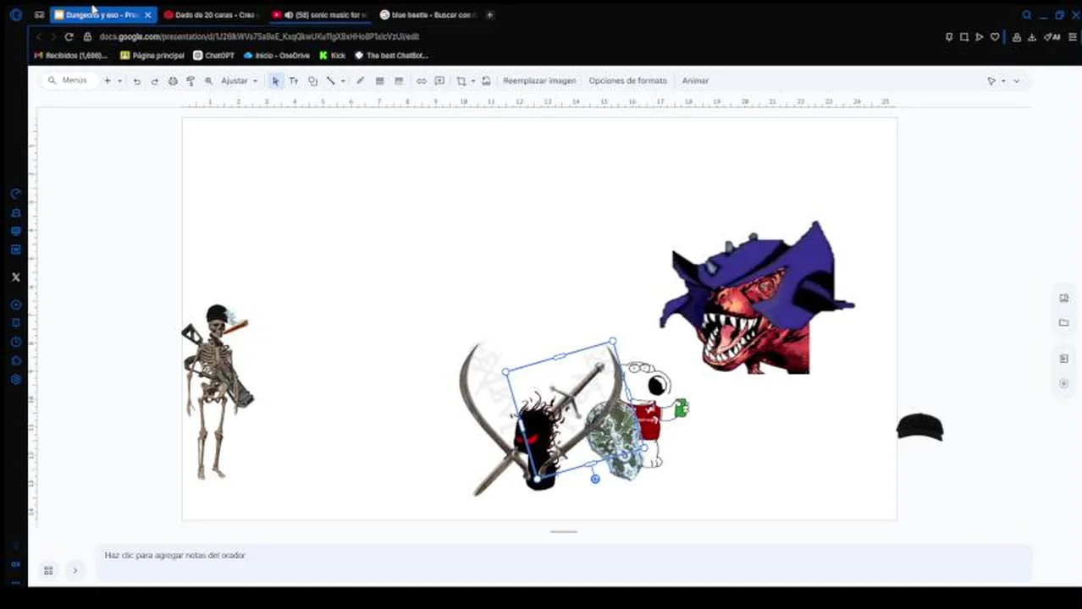1082x609 pixels.
Task: Click the speaker notes divider handle
Action: pyautogui.click(x=564, y=532)
